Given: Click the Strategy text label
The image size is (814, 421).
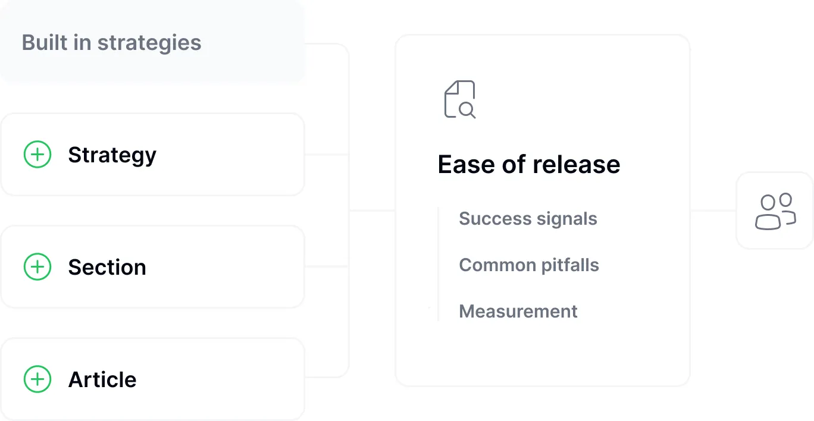Looking at the screenshot, I should coord(112,155).
